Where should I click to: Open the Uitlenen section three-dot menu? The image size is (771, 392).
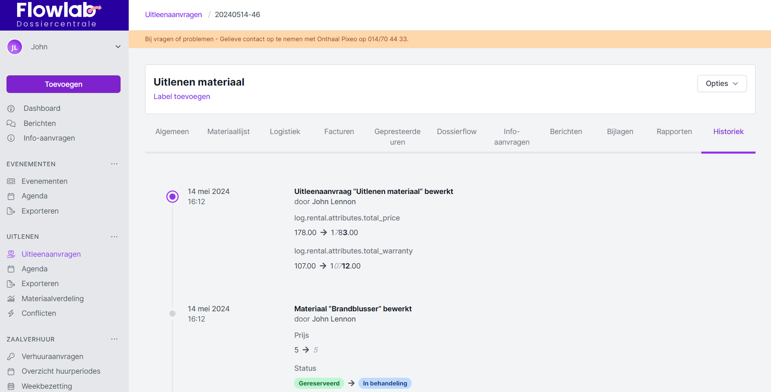tap(114, 236)
